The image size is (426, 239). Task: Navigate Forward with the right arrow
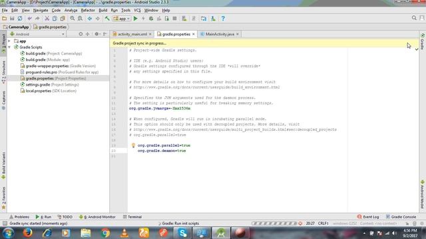pyautogui.click(x=98, y=19)
